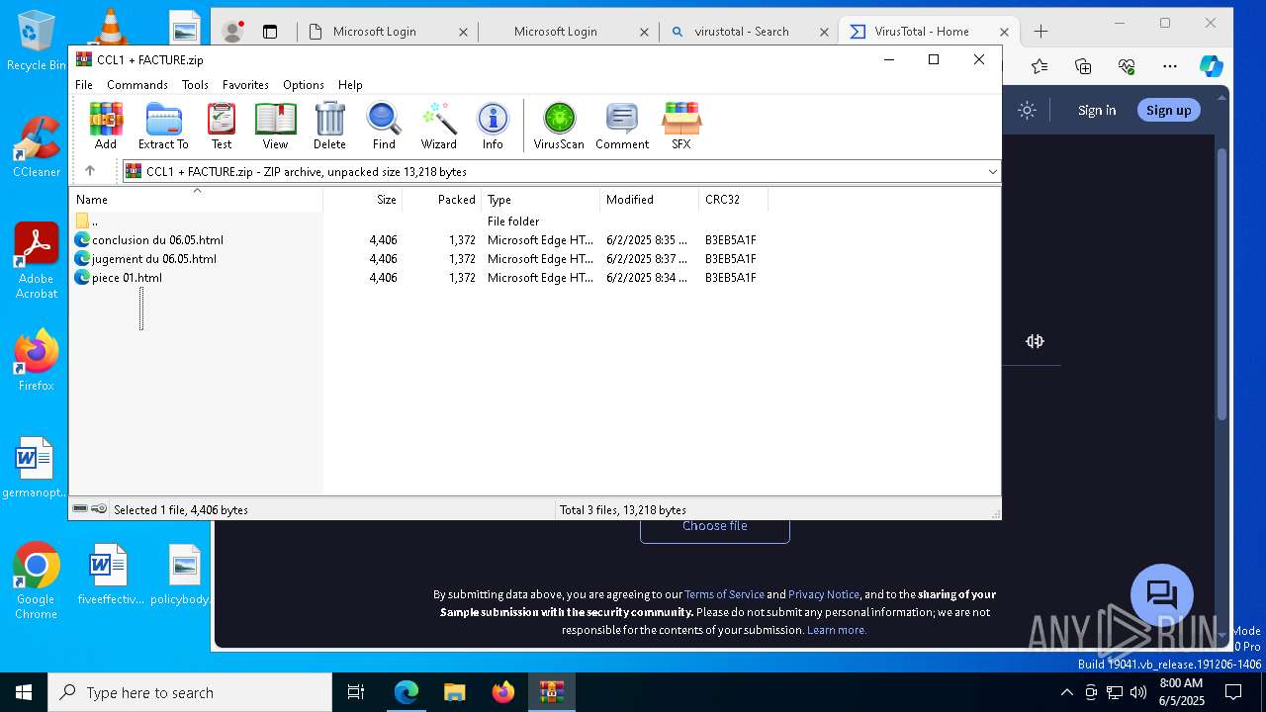1266x712 pixels.
Task: Sort by the Name column header
Action: click(x=196, y=200)
